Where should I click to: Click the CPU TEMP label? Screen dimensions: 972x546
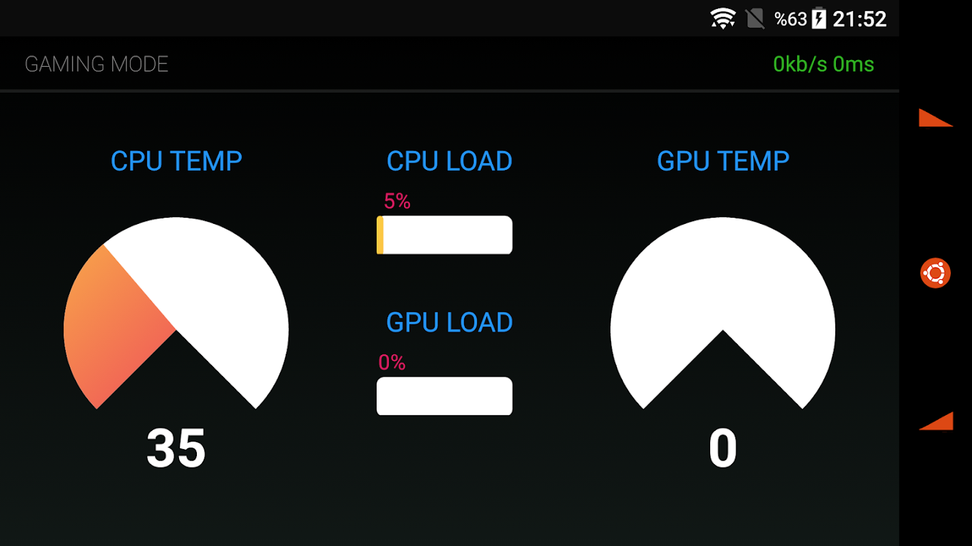176,161
